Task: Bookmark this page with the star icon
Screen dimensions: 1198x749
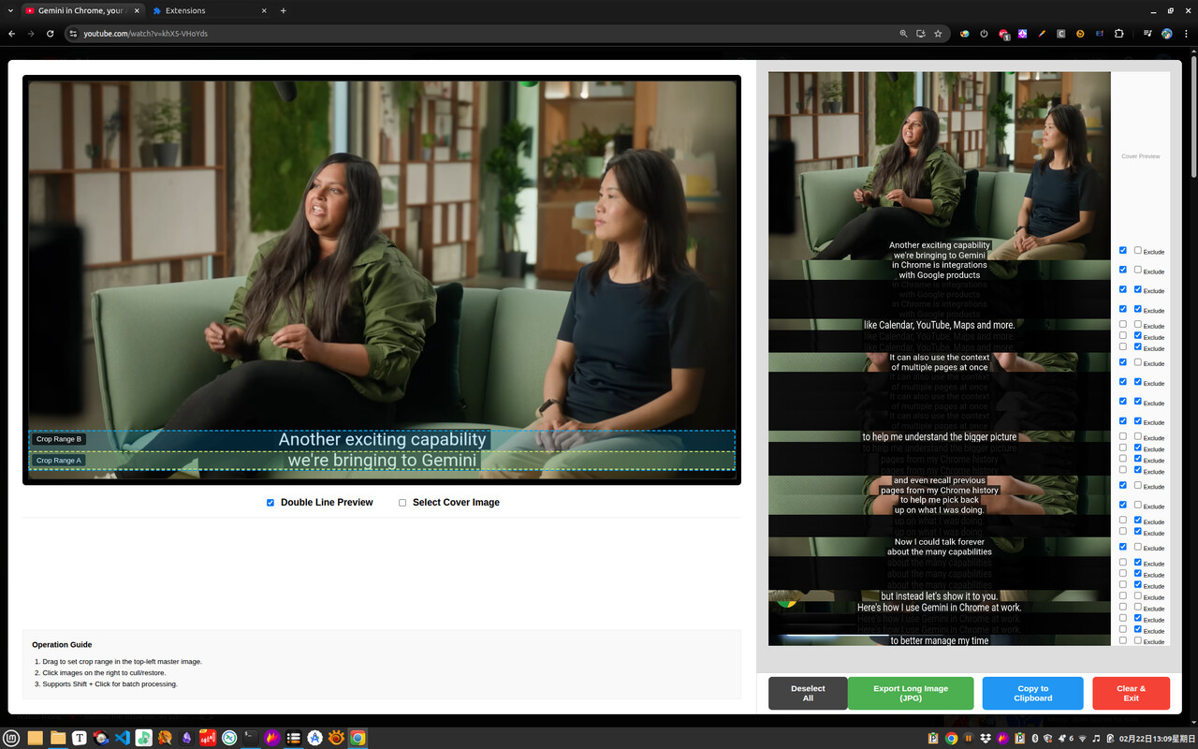Action: pos(938,34)
